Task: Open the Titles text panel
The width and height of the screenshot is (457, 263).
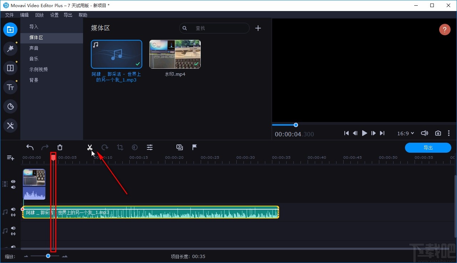Action: coord(10,87)
